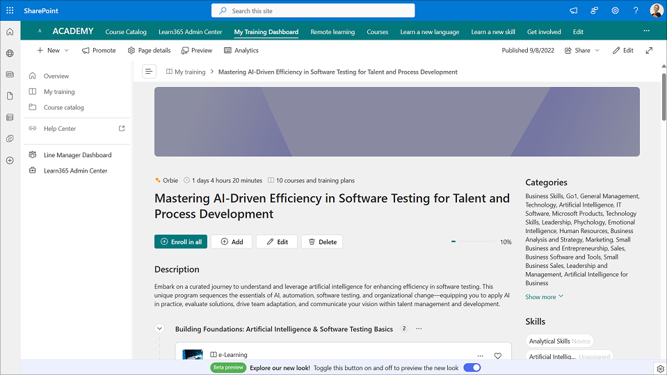Open the global navigation globe icon

click(x=10, y=53)
